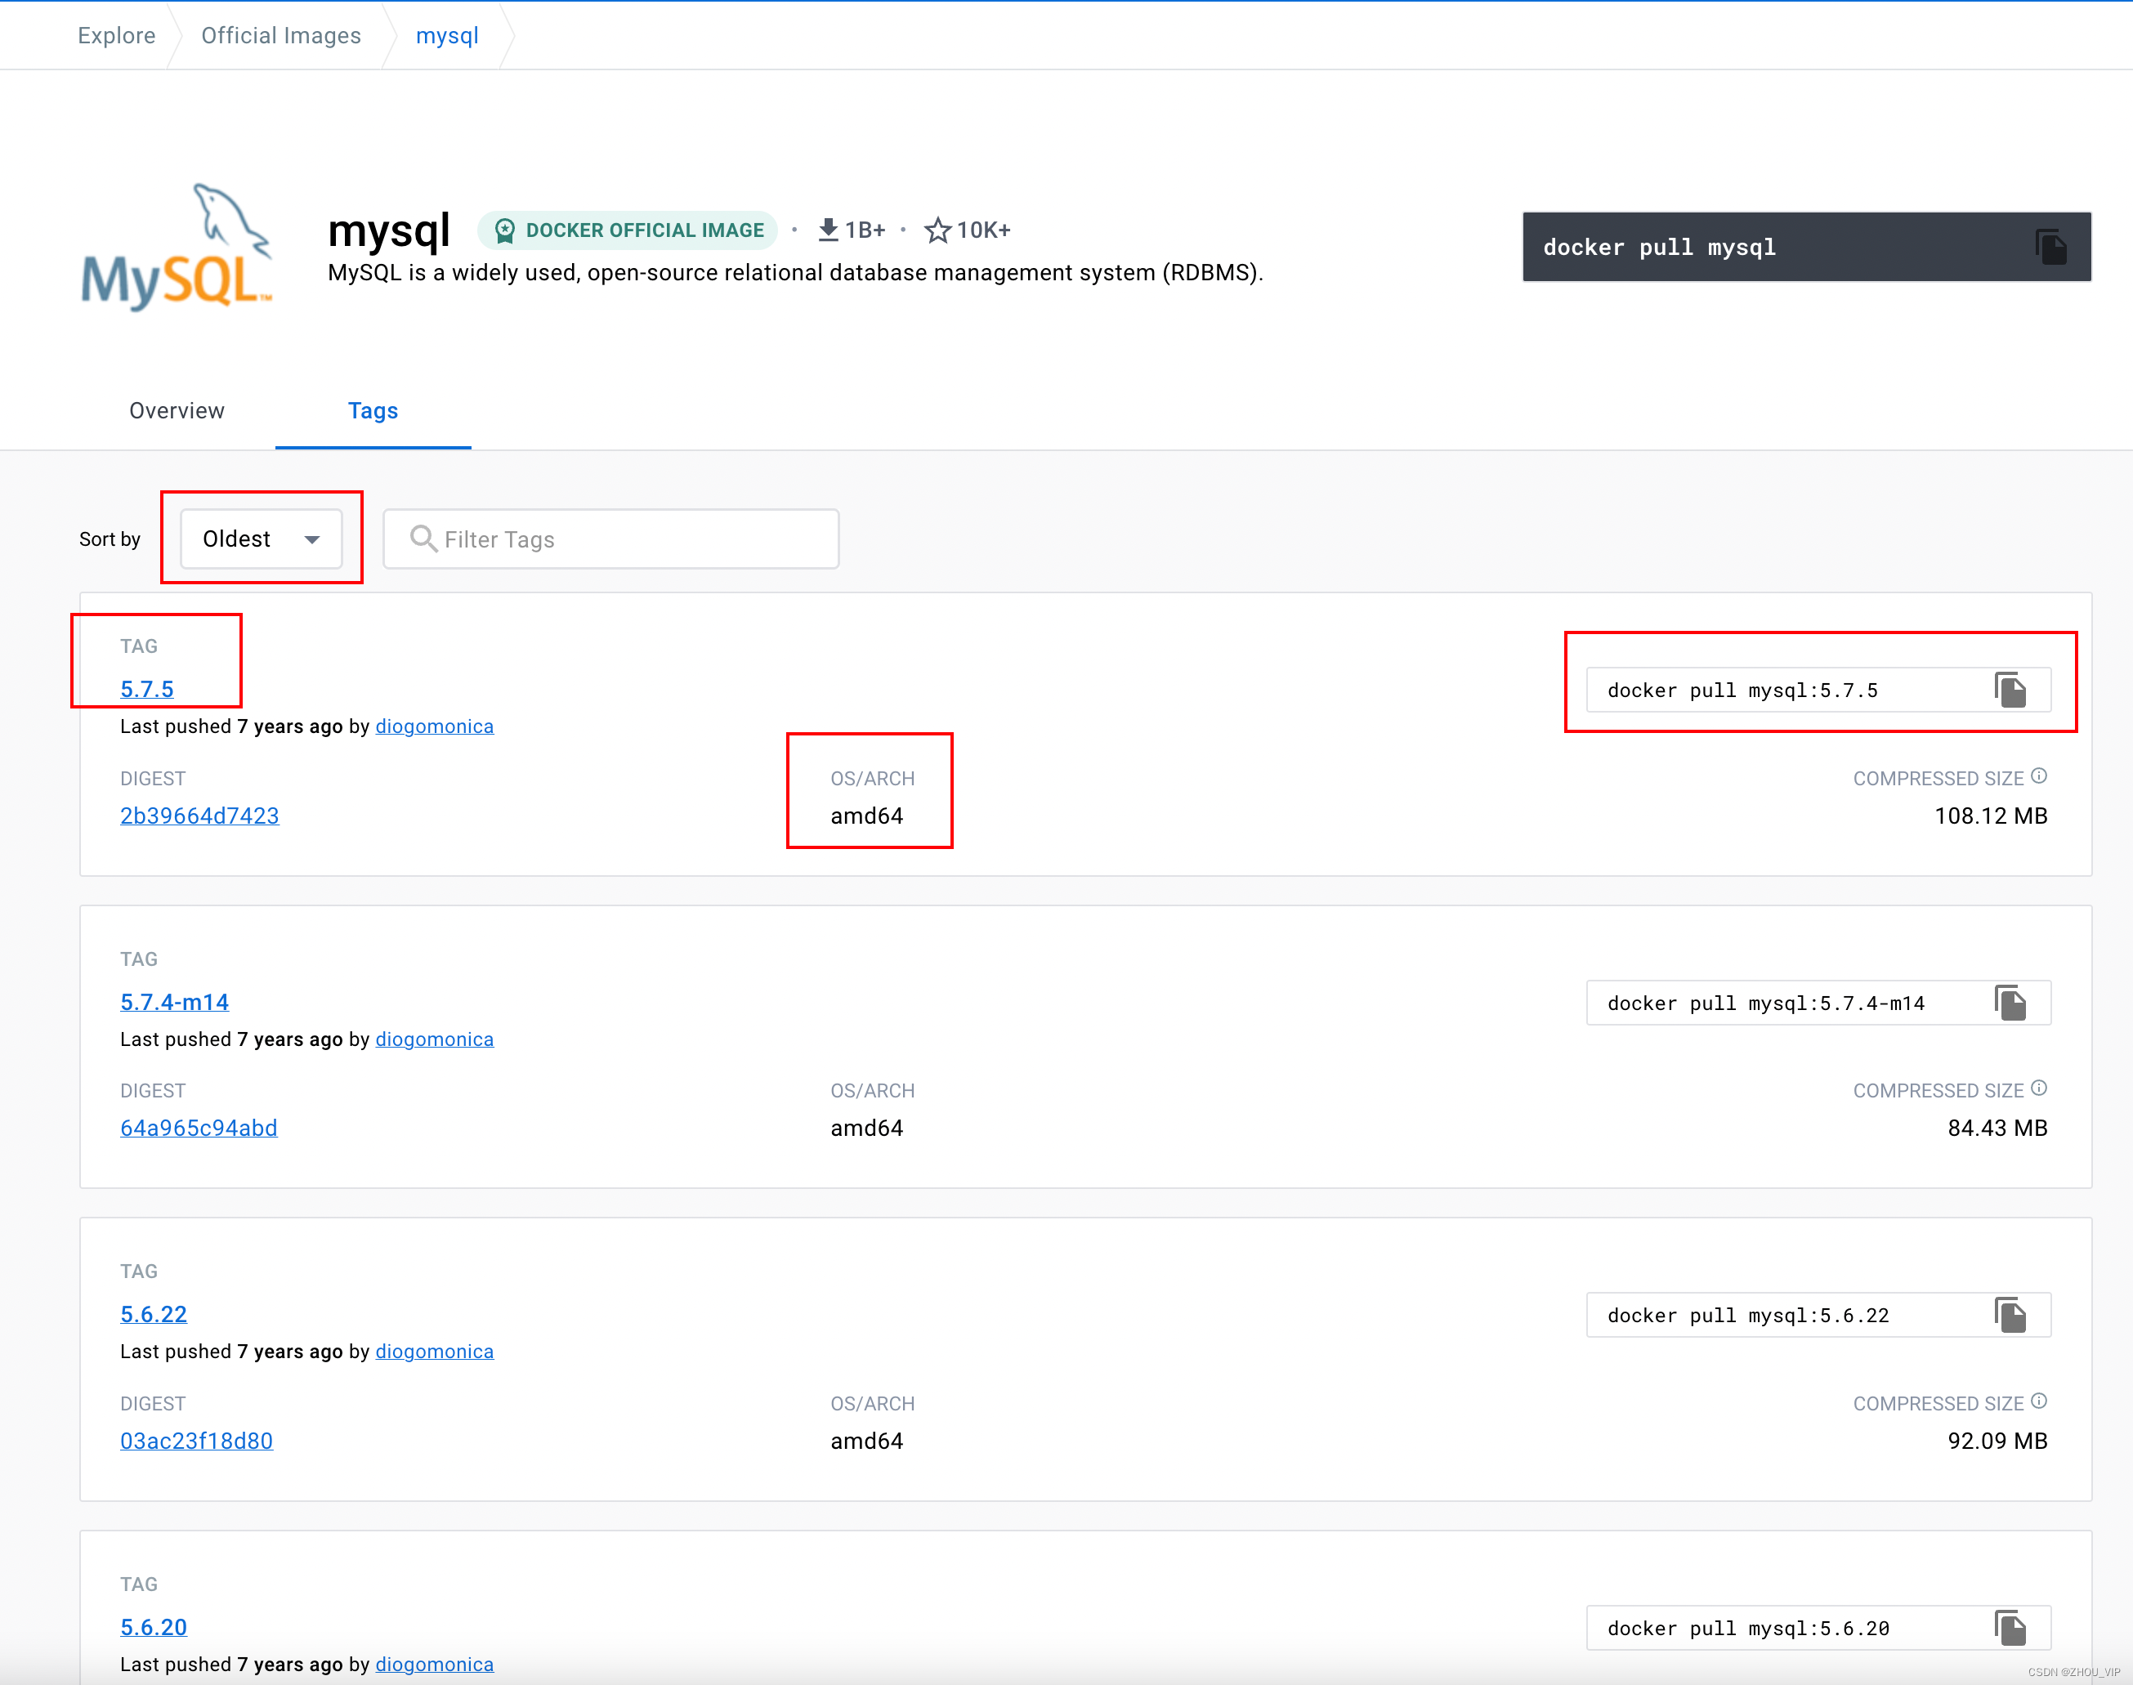Screen dimensions: 2133x1685
Task: Copy docker pull mysql:5.6.20 command
Action: click(x=2010, y=1628)
